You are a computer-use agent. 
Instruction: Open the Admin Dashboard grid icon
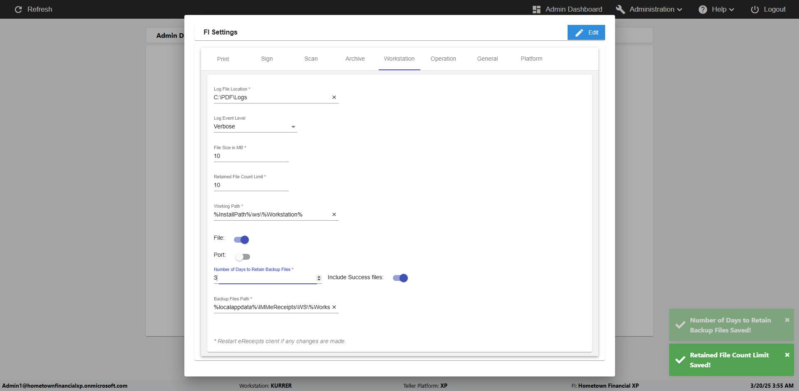pos(536,9)
